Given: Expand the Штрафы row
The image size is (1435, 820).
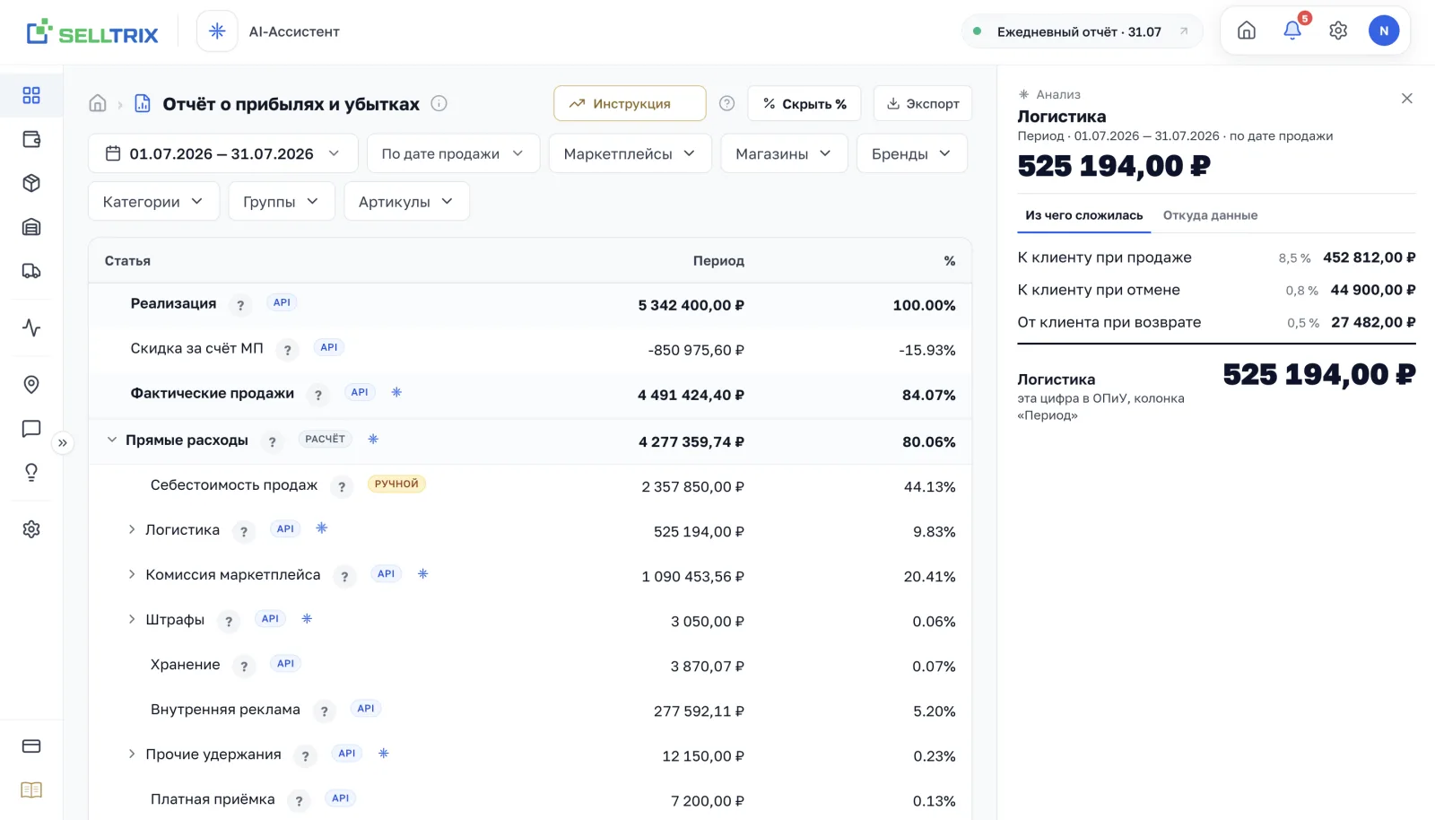Looking at the screenshot, I should point(132,619).
